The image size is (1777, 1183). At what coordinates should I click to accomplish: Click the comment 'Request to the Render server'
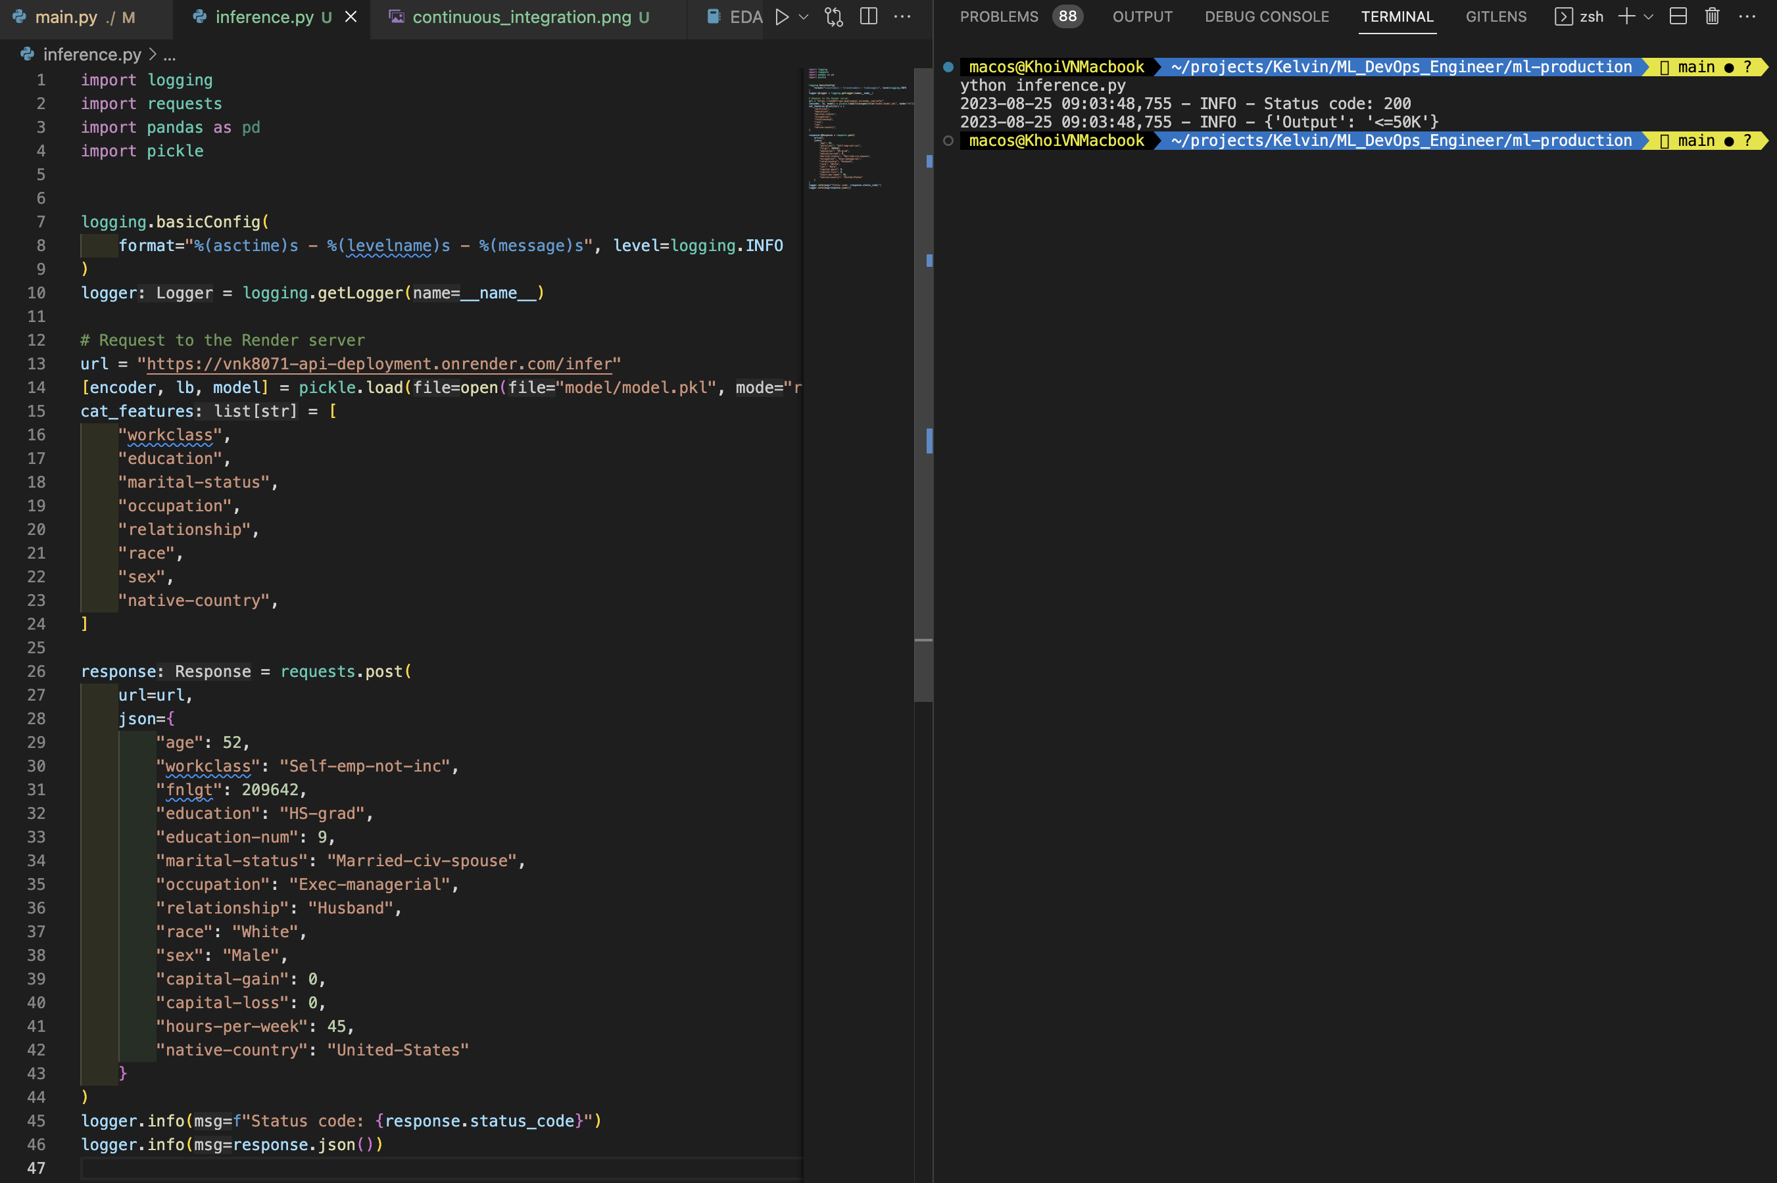click(x=223, y=340)
